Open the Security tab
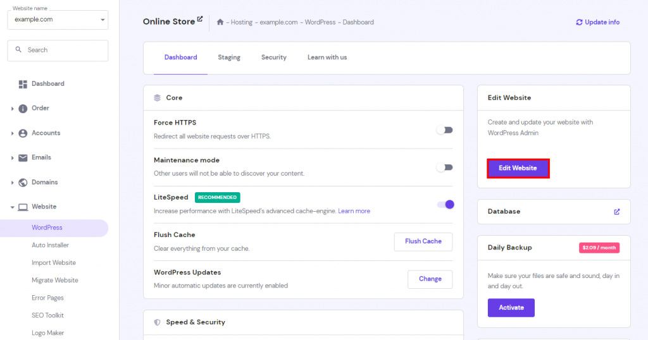The image size is (648, 340). [273, 58]
